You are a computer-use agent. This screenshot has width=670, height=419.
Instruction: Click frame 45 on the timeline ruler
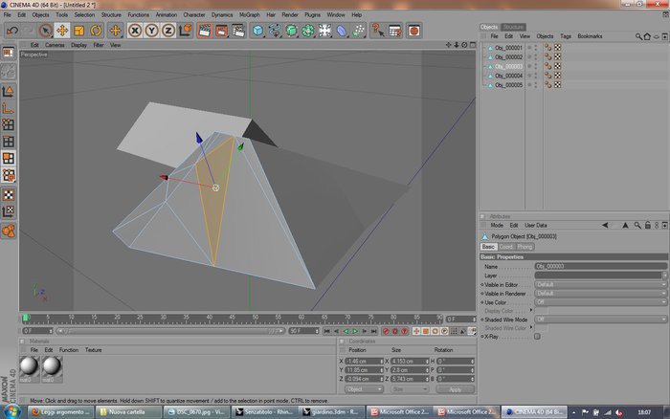tap(232, 319)
